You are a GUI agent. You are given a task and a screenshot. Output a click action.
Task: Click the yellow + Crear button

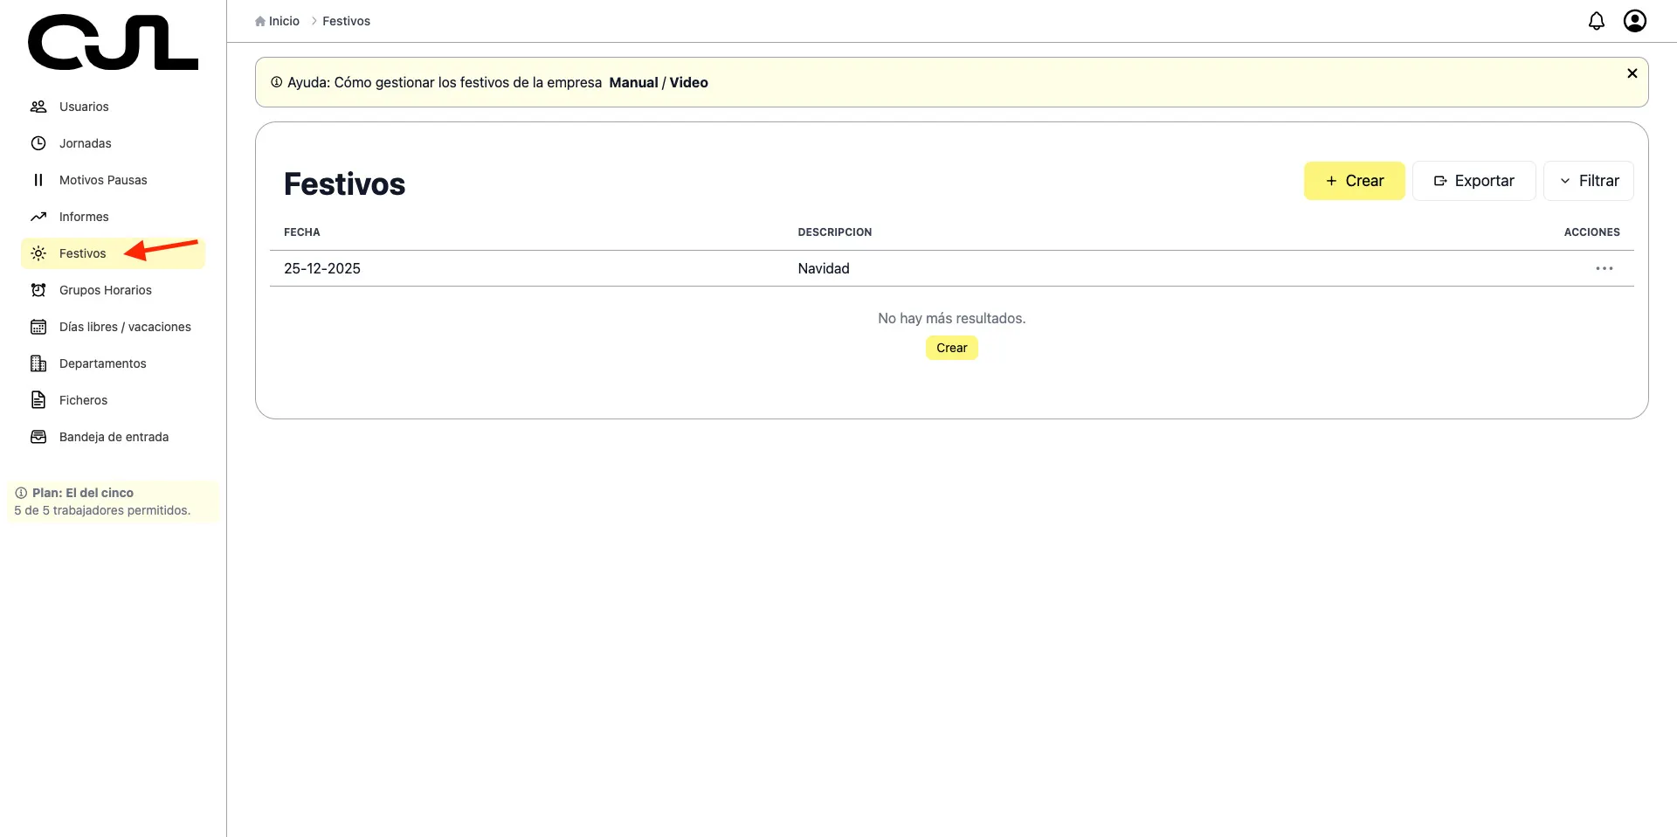(1354, 181)
